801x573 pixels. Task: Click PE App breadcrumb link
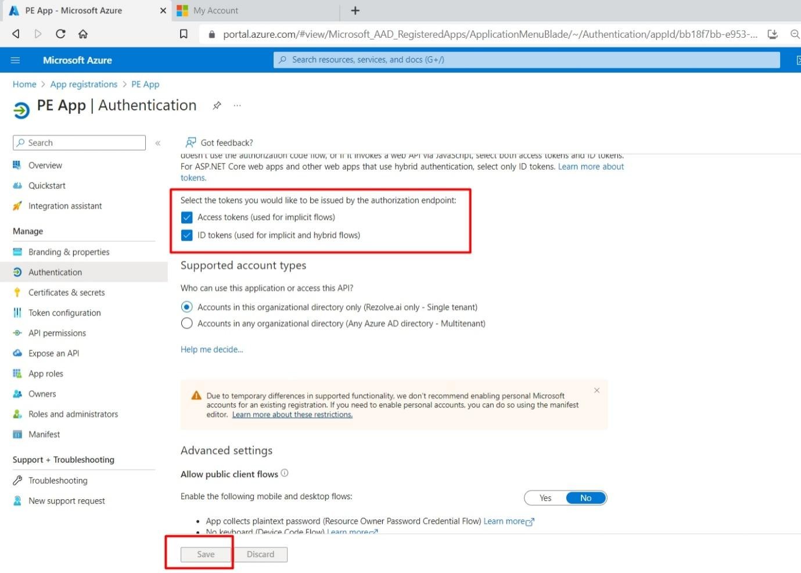coord(145,84)
